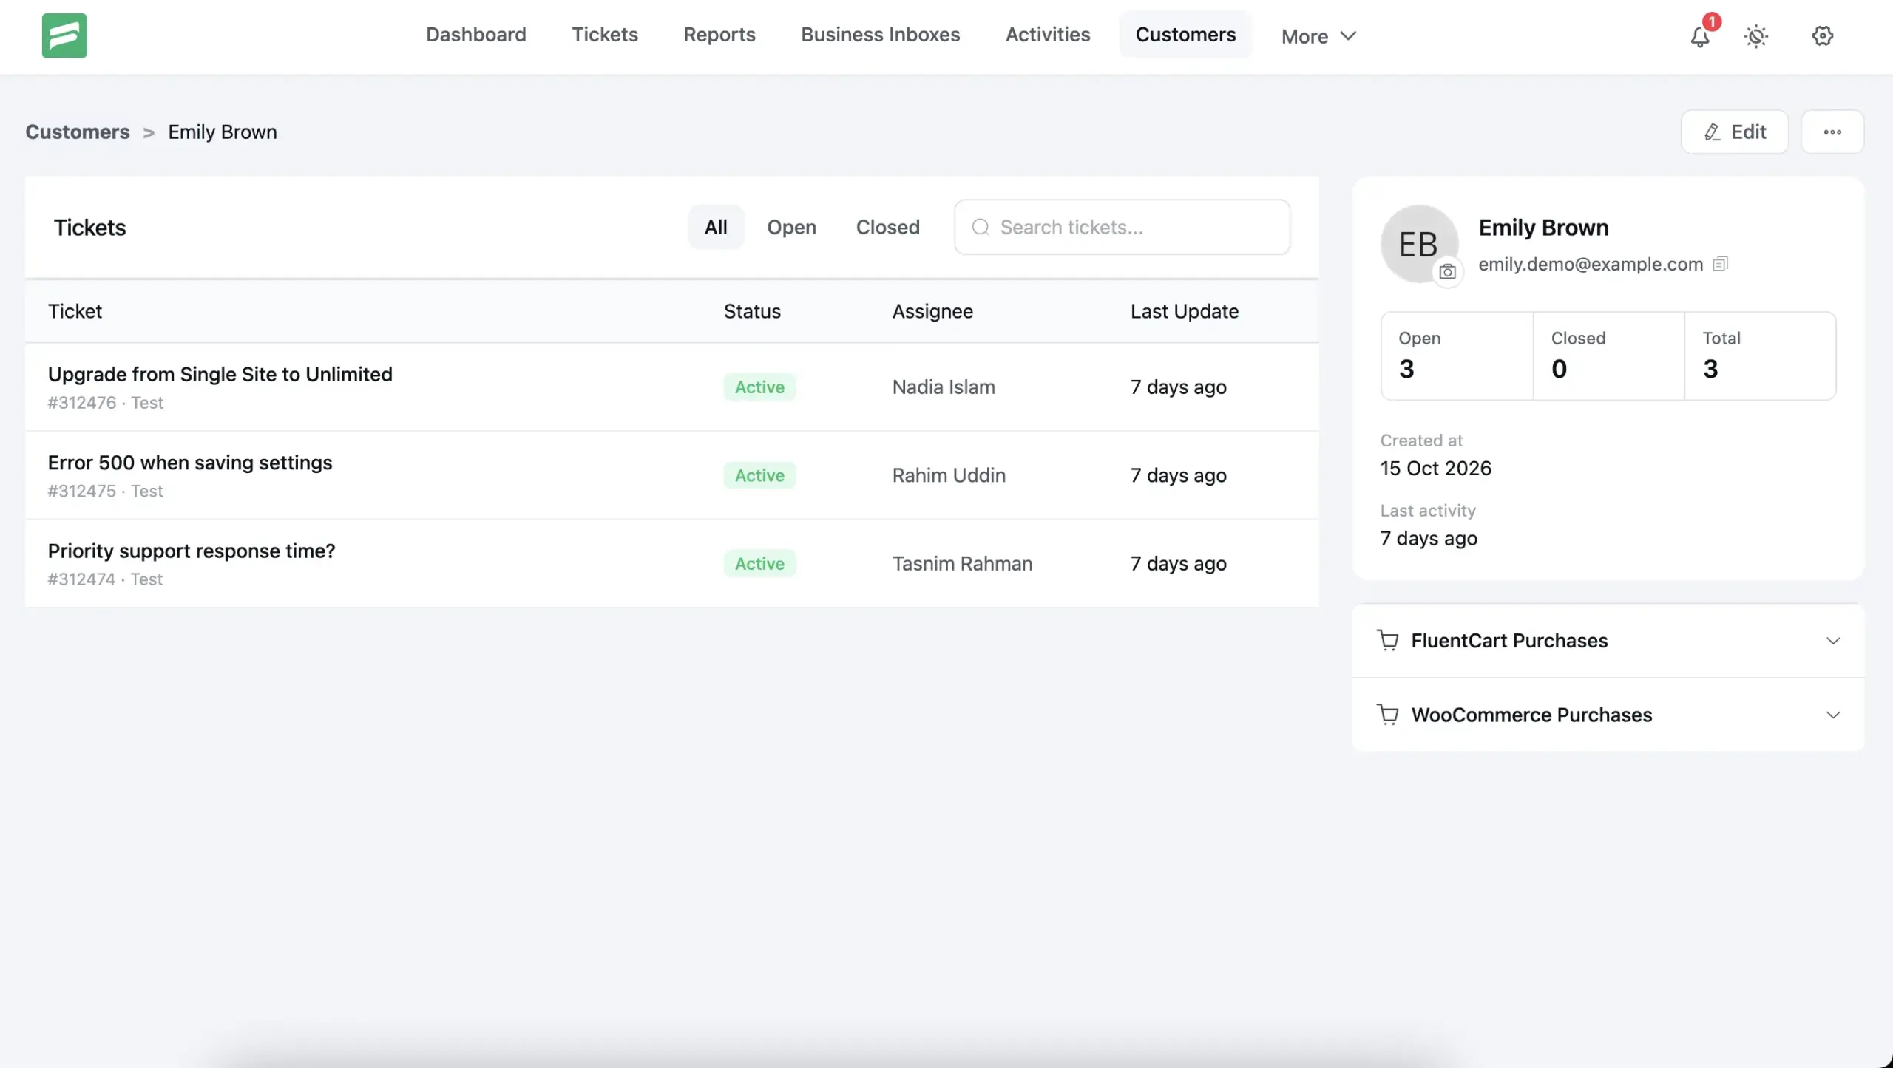Click assignee Tasnim Rahman
1893x1068 pixels.
click(962, 564)
